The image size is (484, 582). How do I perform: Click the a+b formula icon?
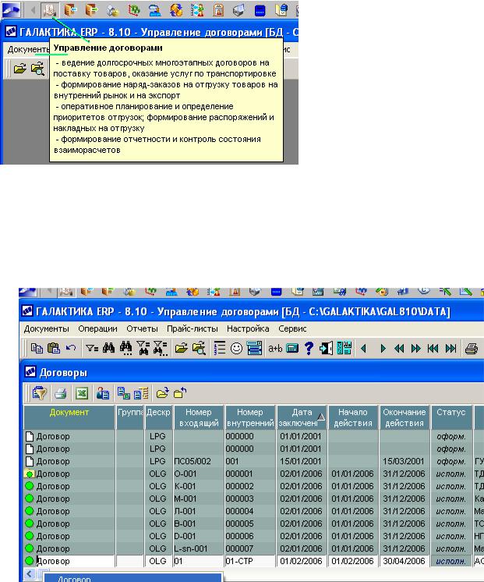click(x=275, y=348)
